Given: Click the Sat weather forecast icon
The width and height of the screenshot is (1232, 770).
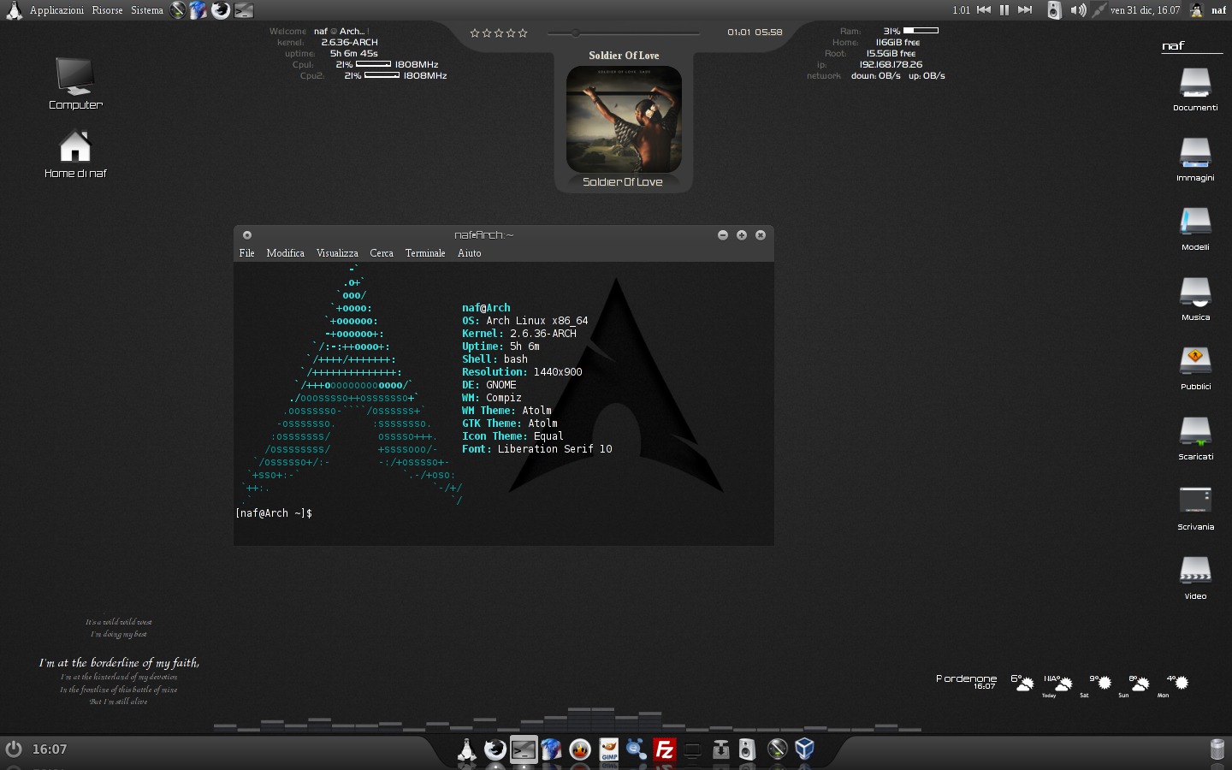Looking at the screenshot, I should point(1104,683).
